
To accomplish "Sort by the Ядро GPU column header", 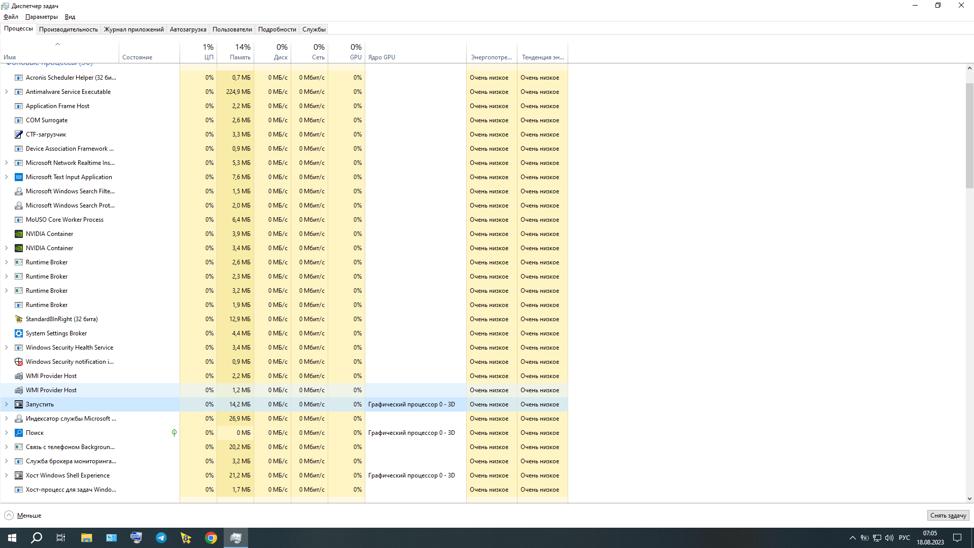I will (416, 52).
